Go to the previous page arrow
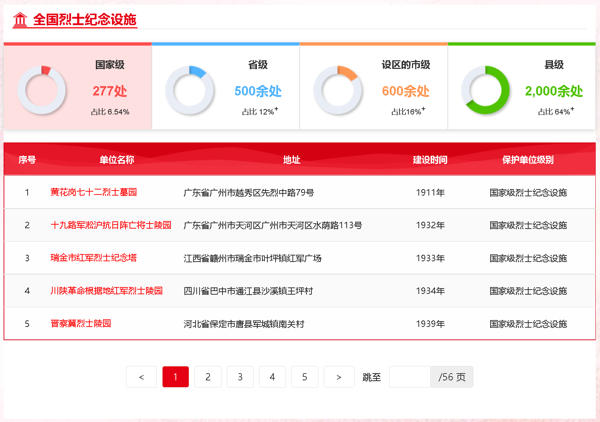 (141, 377)
